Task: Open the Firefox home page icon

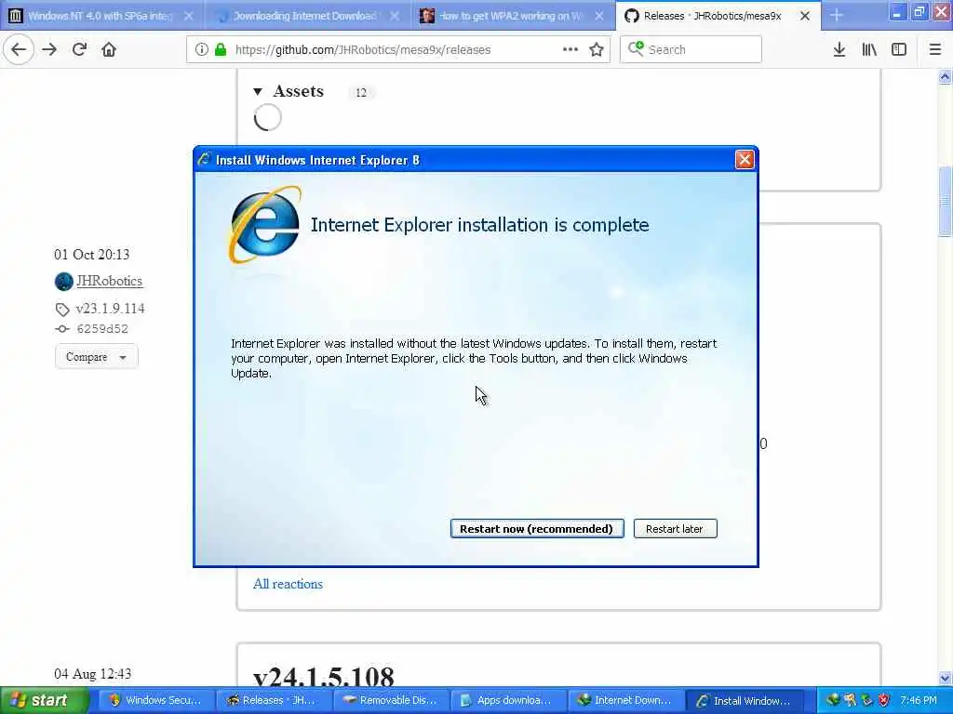Action: [109, 49]
